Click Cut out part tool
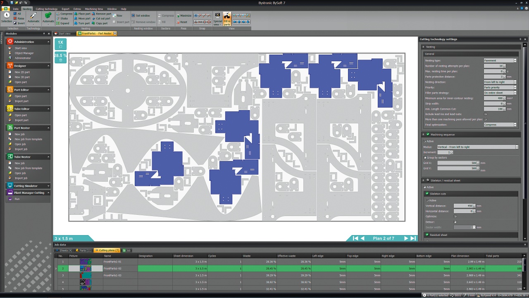Screen dimensions: 529x298 [x=101, y=18]
